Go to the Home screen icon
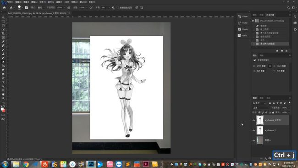 [x=4, y=8]
